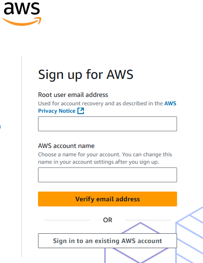Focus the Root user email address field
Image resolution: width=203 pixels, height=263 pixels.
(x=108, y=124)
